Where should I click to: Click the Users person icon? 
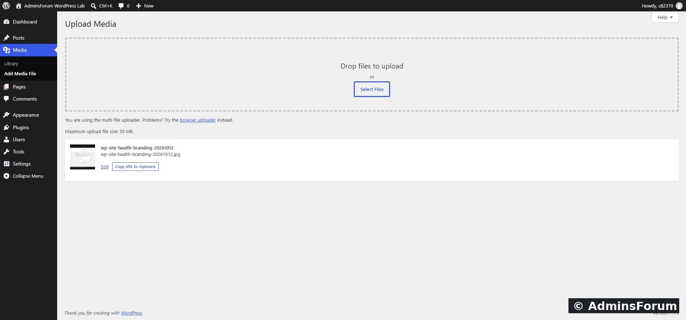click(x=6, y=139)
